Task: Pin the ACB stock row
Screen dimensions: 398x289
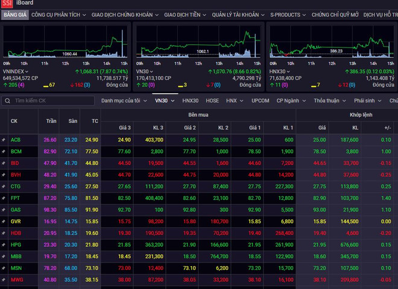Action: pos(4,140)
